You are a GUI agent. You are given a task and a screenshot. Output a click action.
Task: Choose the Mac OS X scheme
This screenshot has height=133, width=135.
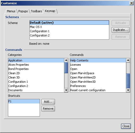point(69,27)
